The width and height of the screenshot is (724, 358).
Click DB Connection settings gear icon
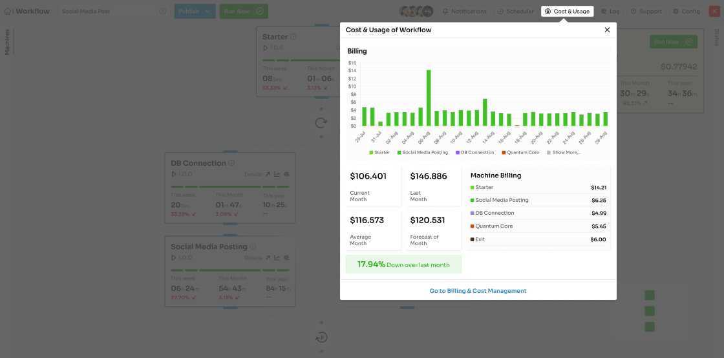(x=286, y=174)
